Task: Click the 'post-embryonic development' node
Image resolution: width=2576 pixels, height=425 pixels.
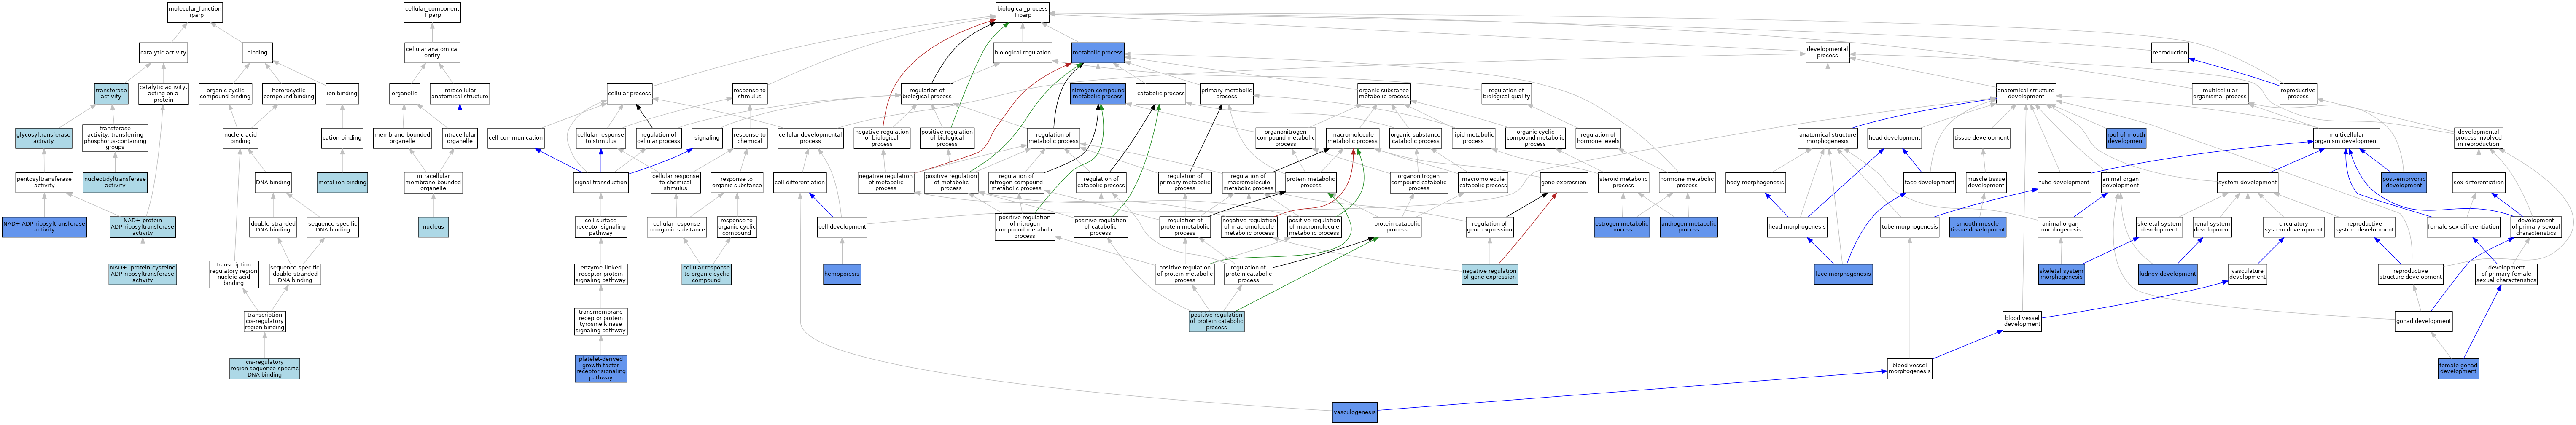Action: 2404,182
